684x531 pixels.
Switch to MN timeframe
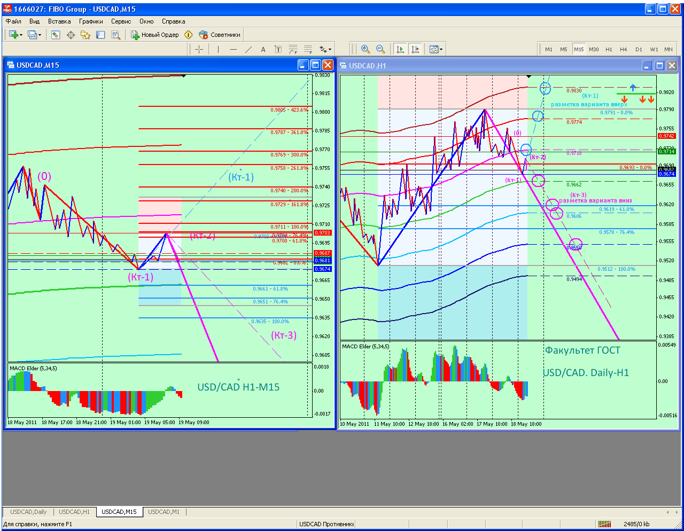[669, 49]
